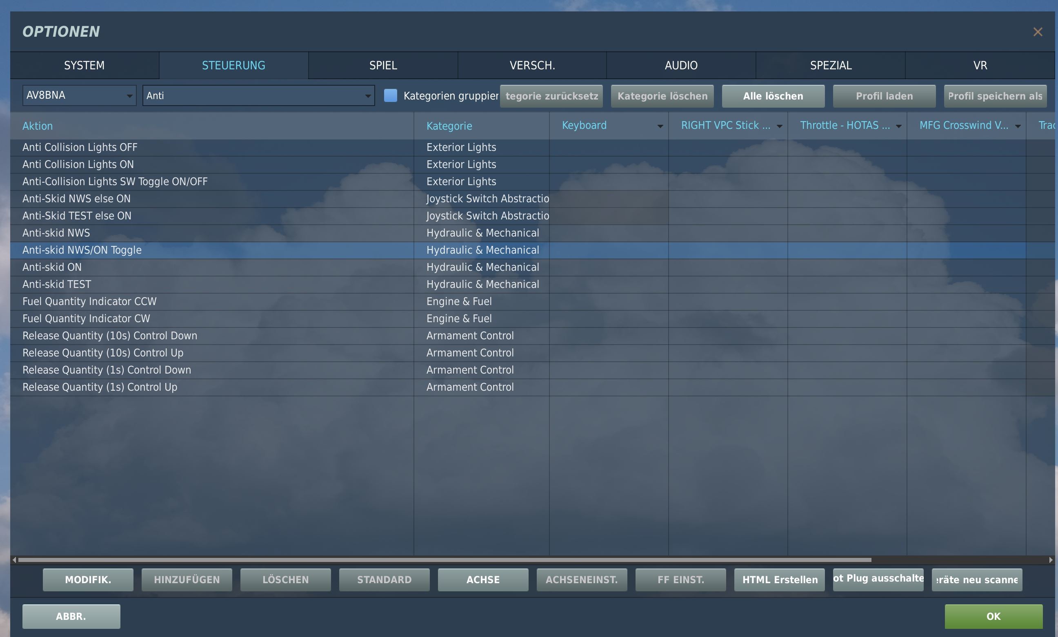Click the HINZUFÜGEN button
The width and height of the screenshot is (1058, 637).
(x=187, y=579)
